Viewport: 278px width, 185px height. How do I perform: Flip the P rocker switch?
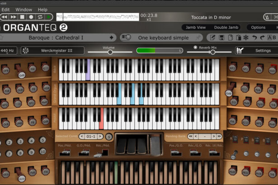(x=246, y=140)
